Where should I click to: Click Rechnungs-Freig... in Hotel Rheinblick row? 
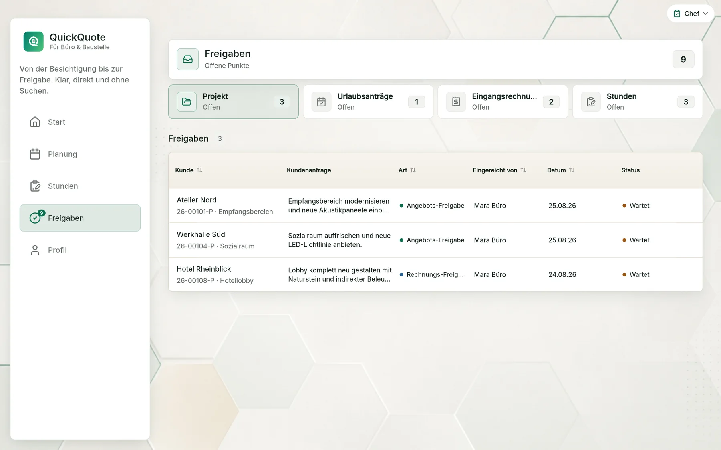point(435,274)
